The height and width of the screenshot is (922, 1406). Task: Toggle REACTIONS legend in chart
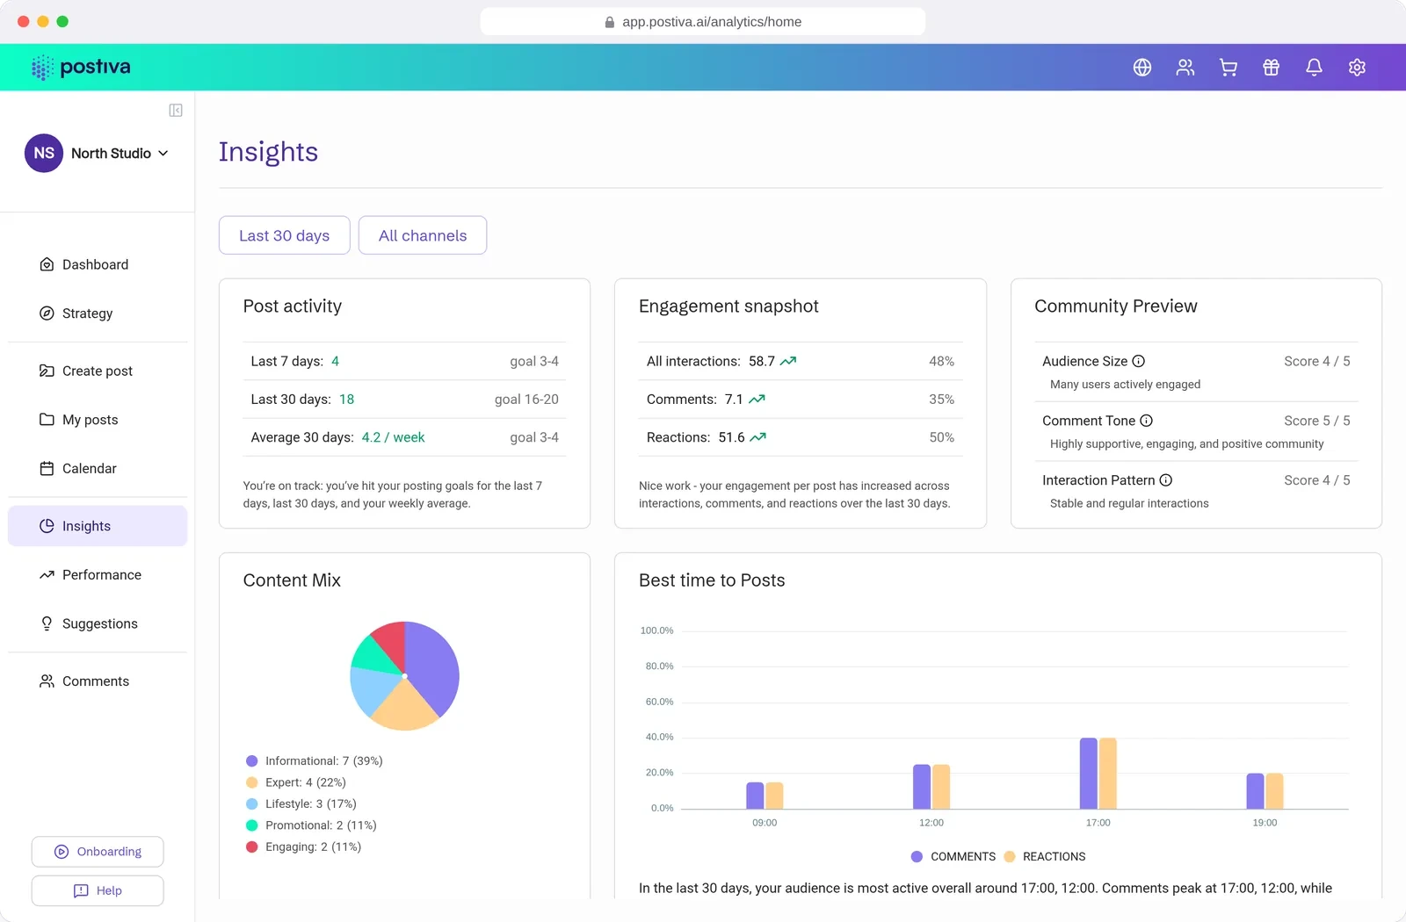[x=1045, y=856]
